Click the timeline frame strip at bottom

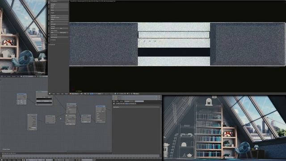(80, 156)
